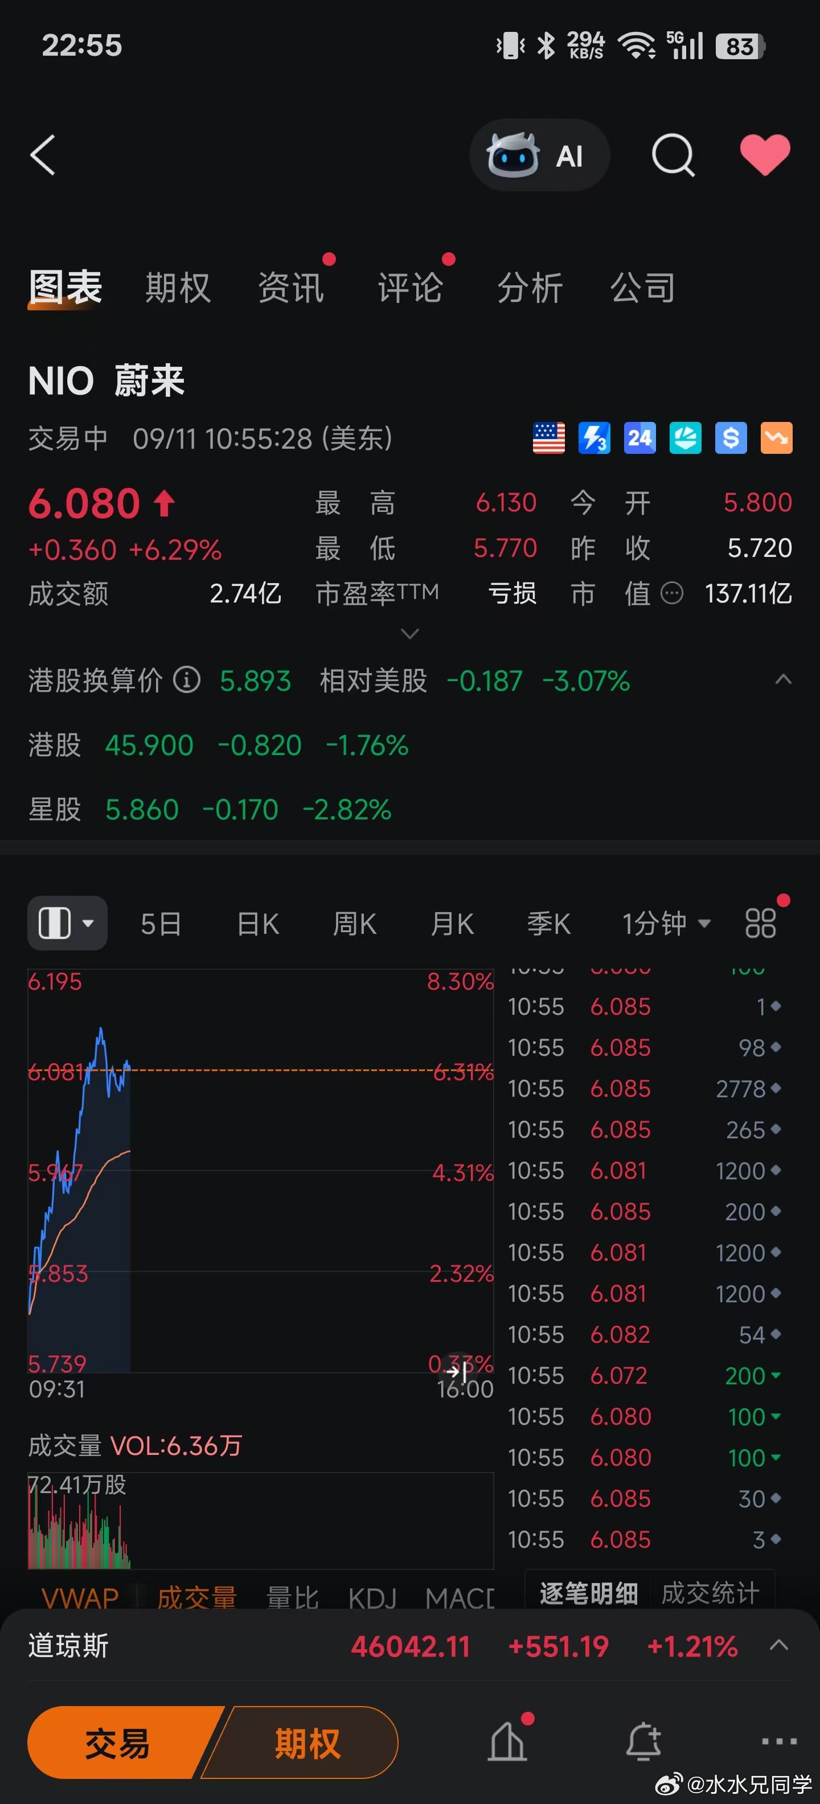This screenshot has height=1804, width=820.
Task: Open the 1分钟 interval dropdown
Action: click(x=666, y=923)
